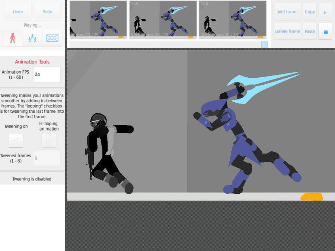Click the Redo button

tap(47, 11)
